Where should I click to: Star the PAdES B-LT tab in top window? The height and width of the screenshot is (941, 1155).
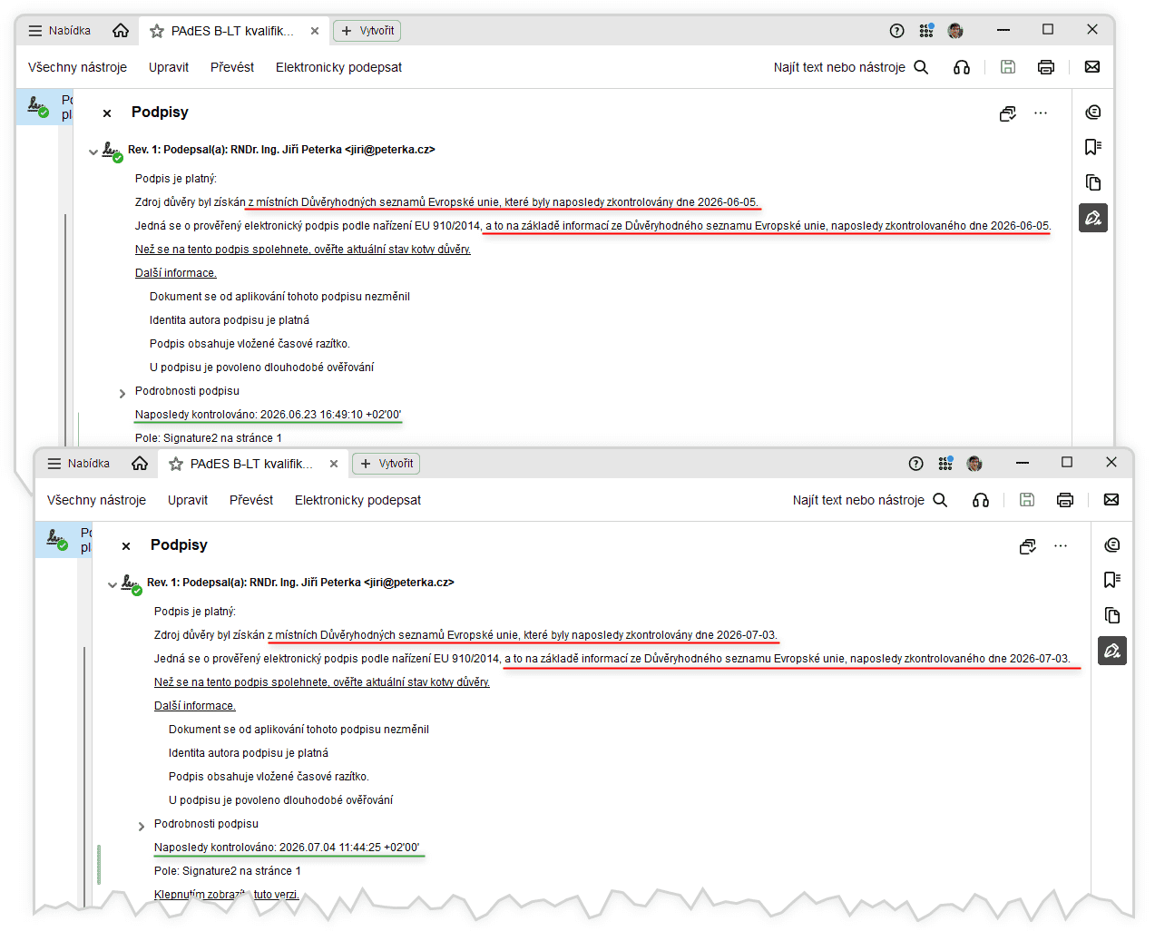tap(157, 31)
